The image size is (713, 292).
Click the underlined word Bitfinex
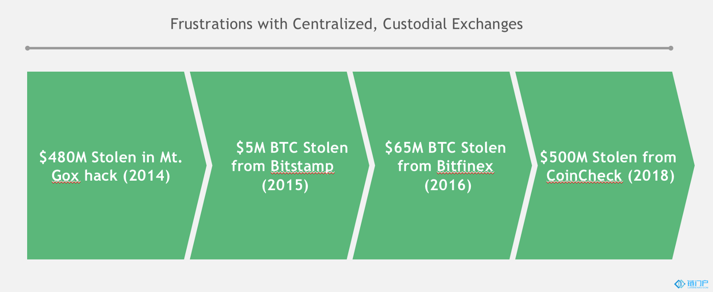(465, 166)
